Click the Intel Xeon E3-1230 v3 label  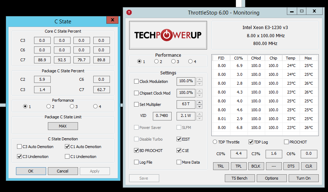point(265,28)
